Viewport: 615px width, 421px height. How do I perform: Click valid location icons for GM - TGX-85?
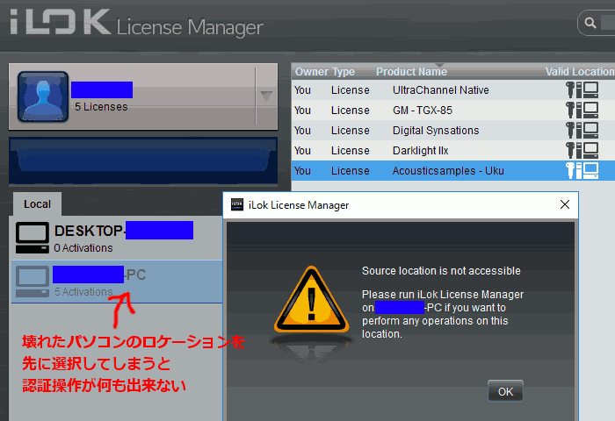click(582, 110)
